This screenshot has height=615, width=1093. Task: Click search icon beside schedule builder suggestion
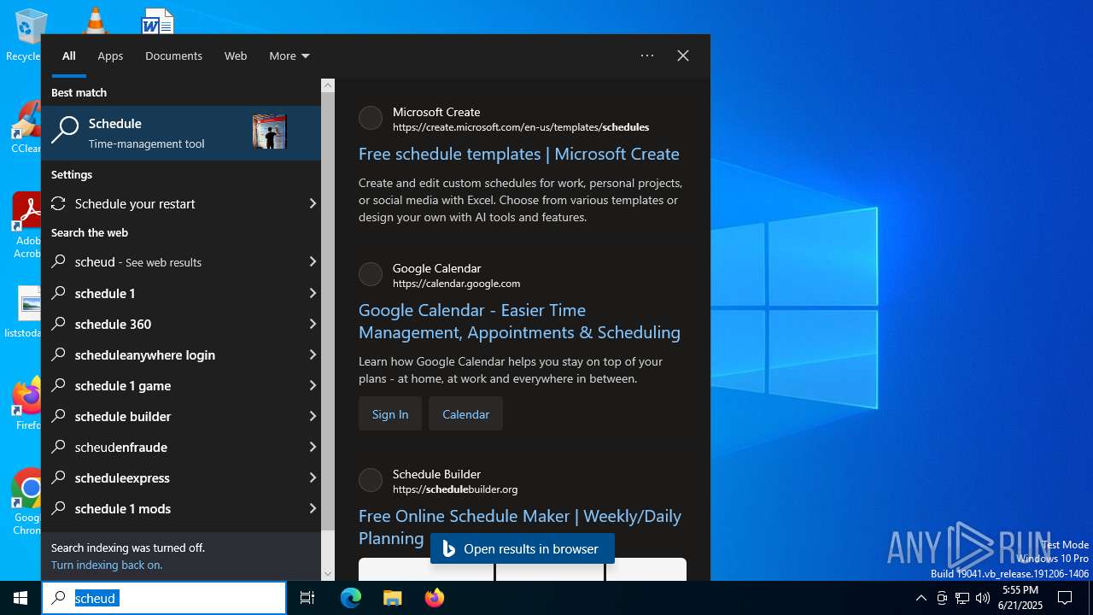point(59,416)
